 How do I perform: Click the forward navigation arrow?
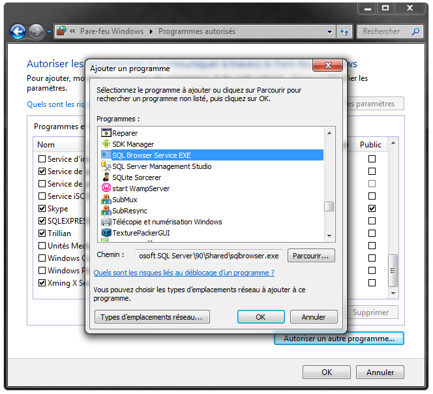36,31
